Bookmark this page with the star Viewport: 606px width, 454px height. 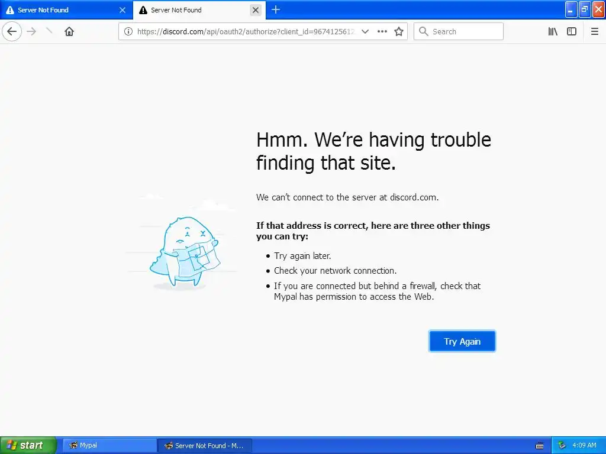click(x=399, y=32)
